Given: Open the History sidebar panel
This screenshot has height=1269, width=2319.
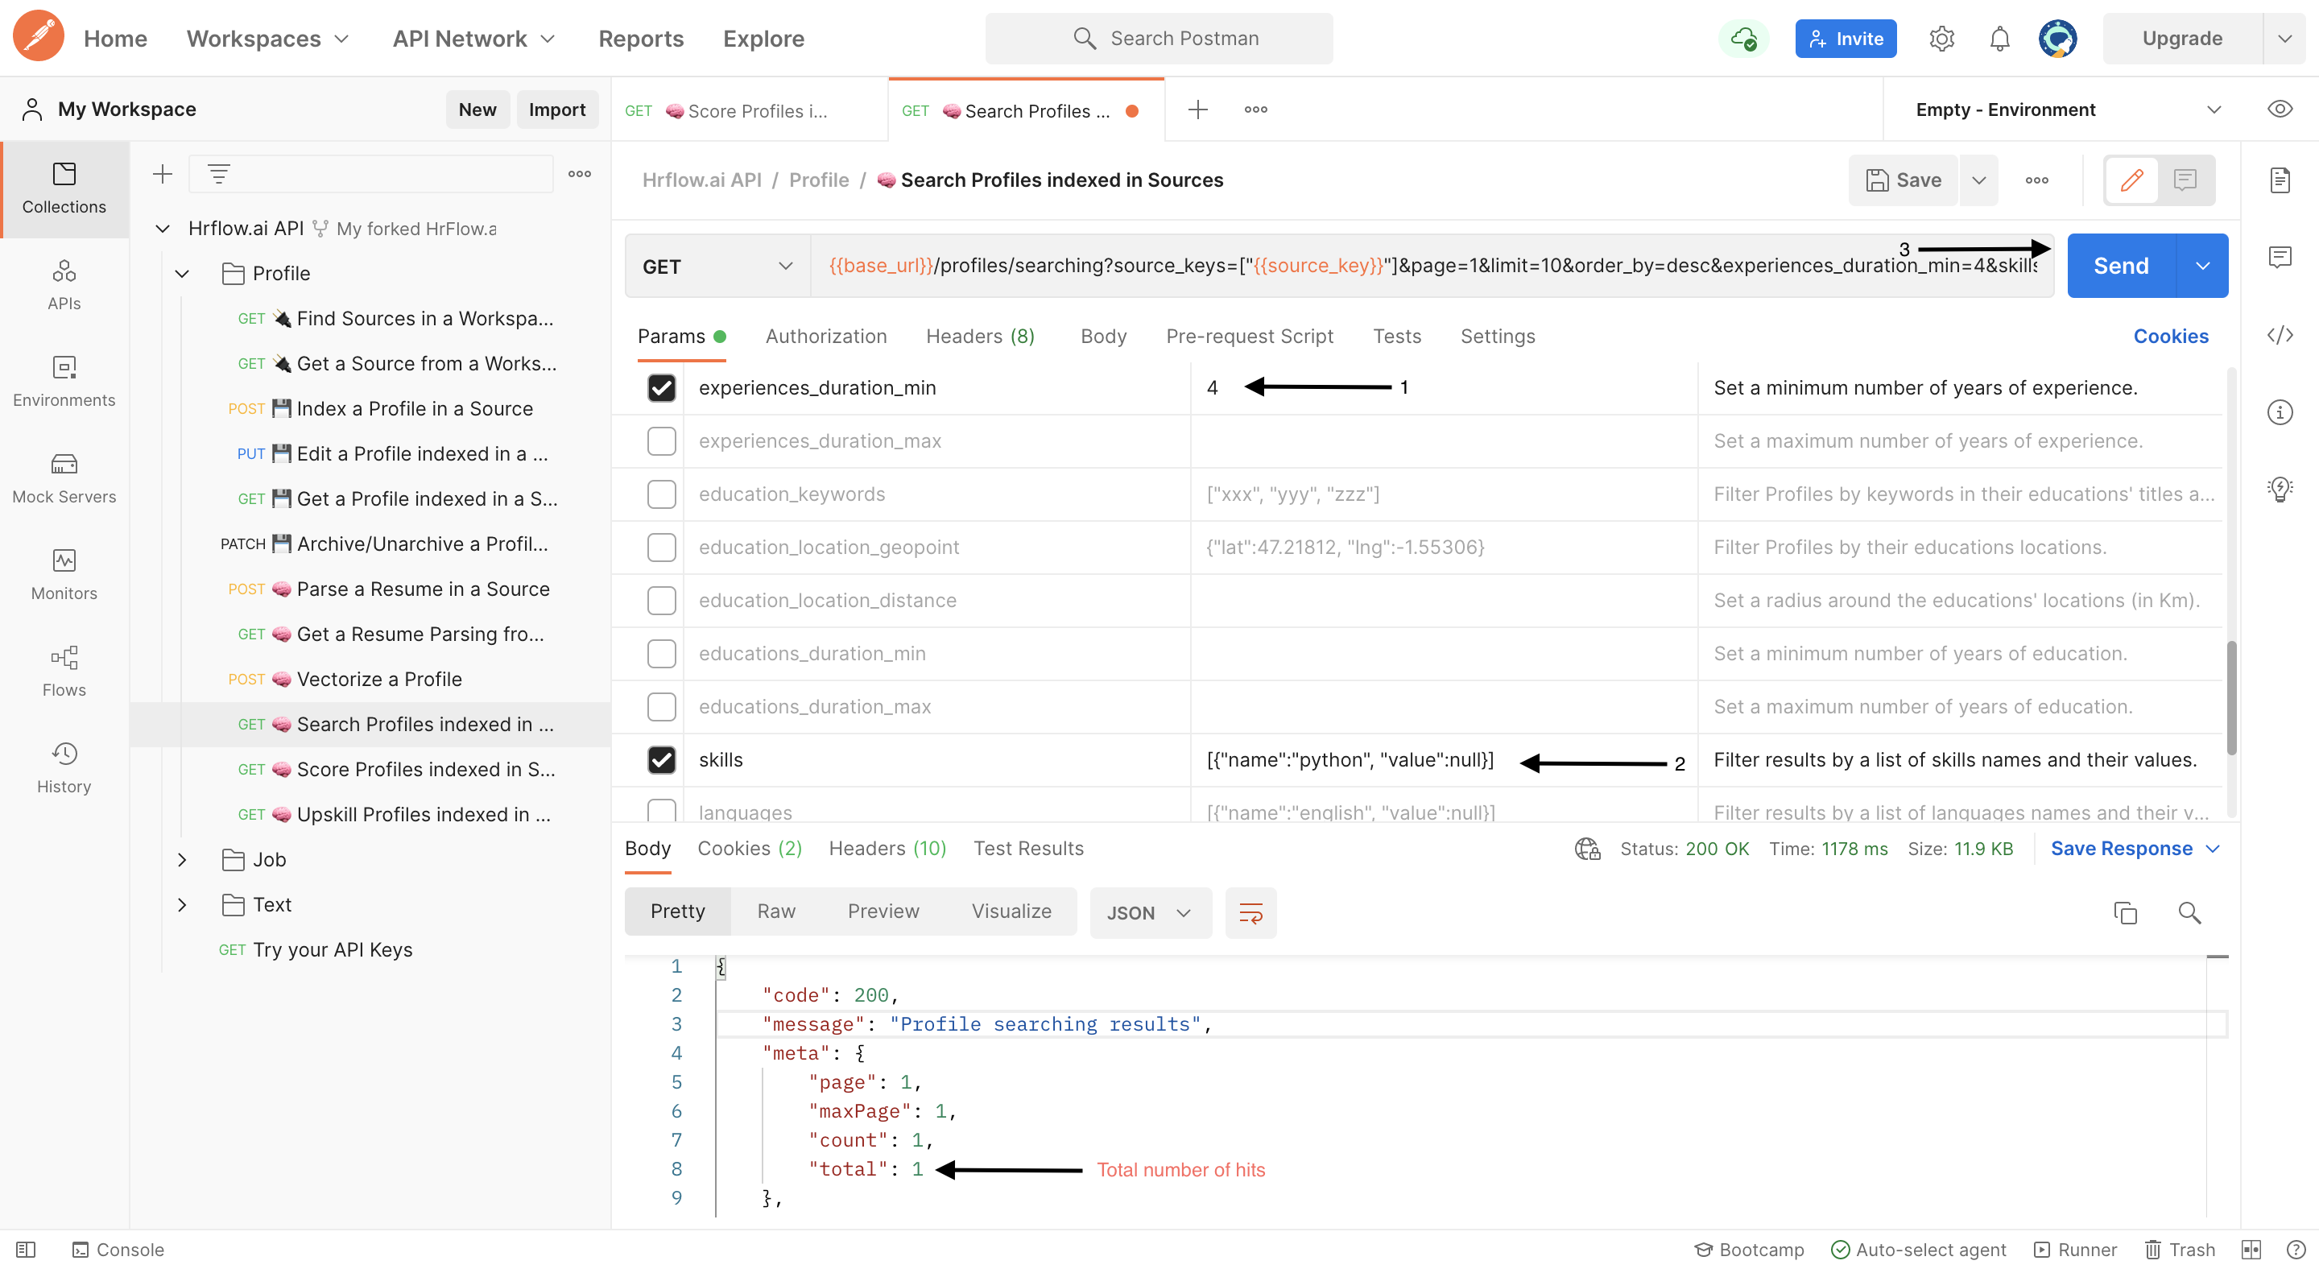Looking at the screenshot, I should coord(64,767).
